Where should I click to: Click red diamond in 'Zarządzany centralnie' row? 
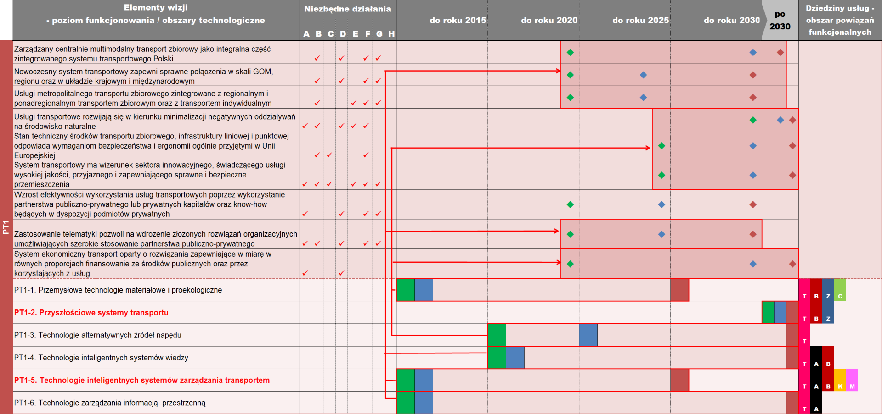(x=780, y=52)
